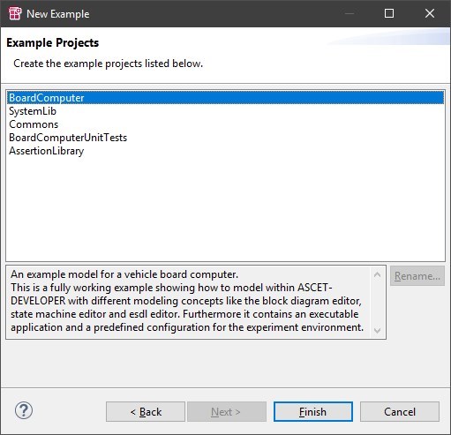Click description scrollbar up arrow
The image size is (451, 435).
click(x=377, y=274)
